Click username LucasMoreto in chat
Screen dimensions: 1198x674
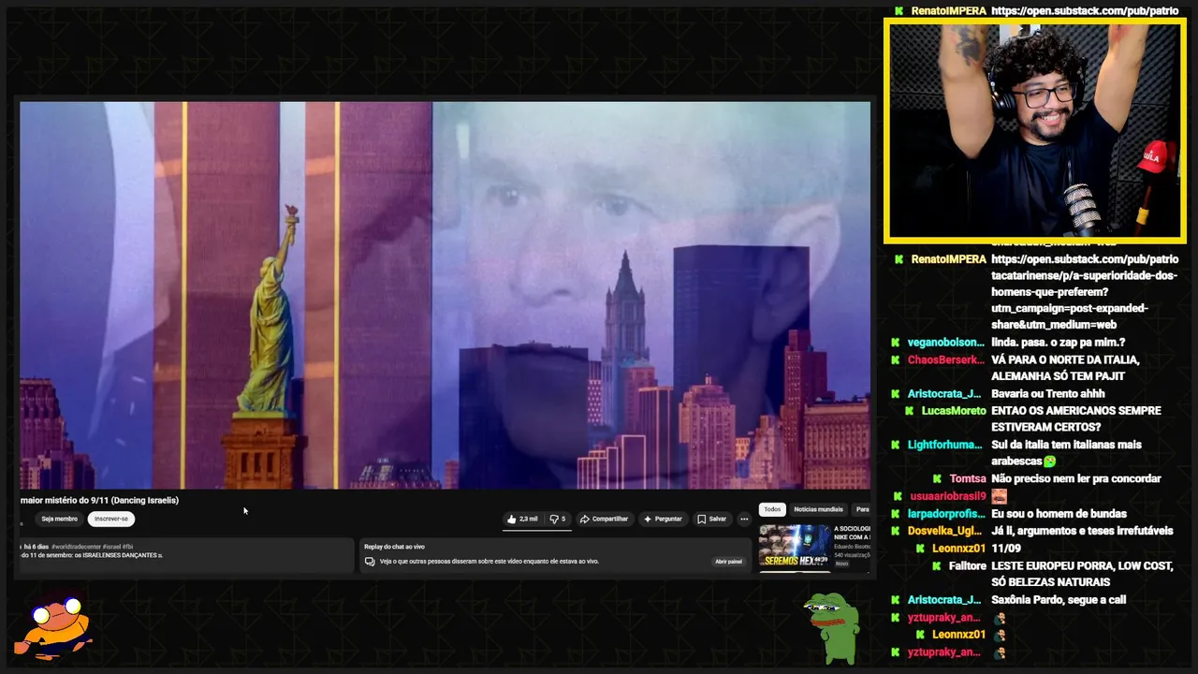tap(954, 411)
